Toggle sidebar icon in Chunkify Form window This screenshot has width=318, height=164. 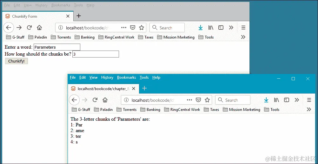point(221,28)
